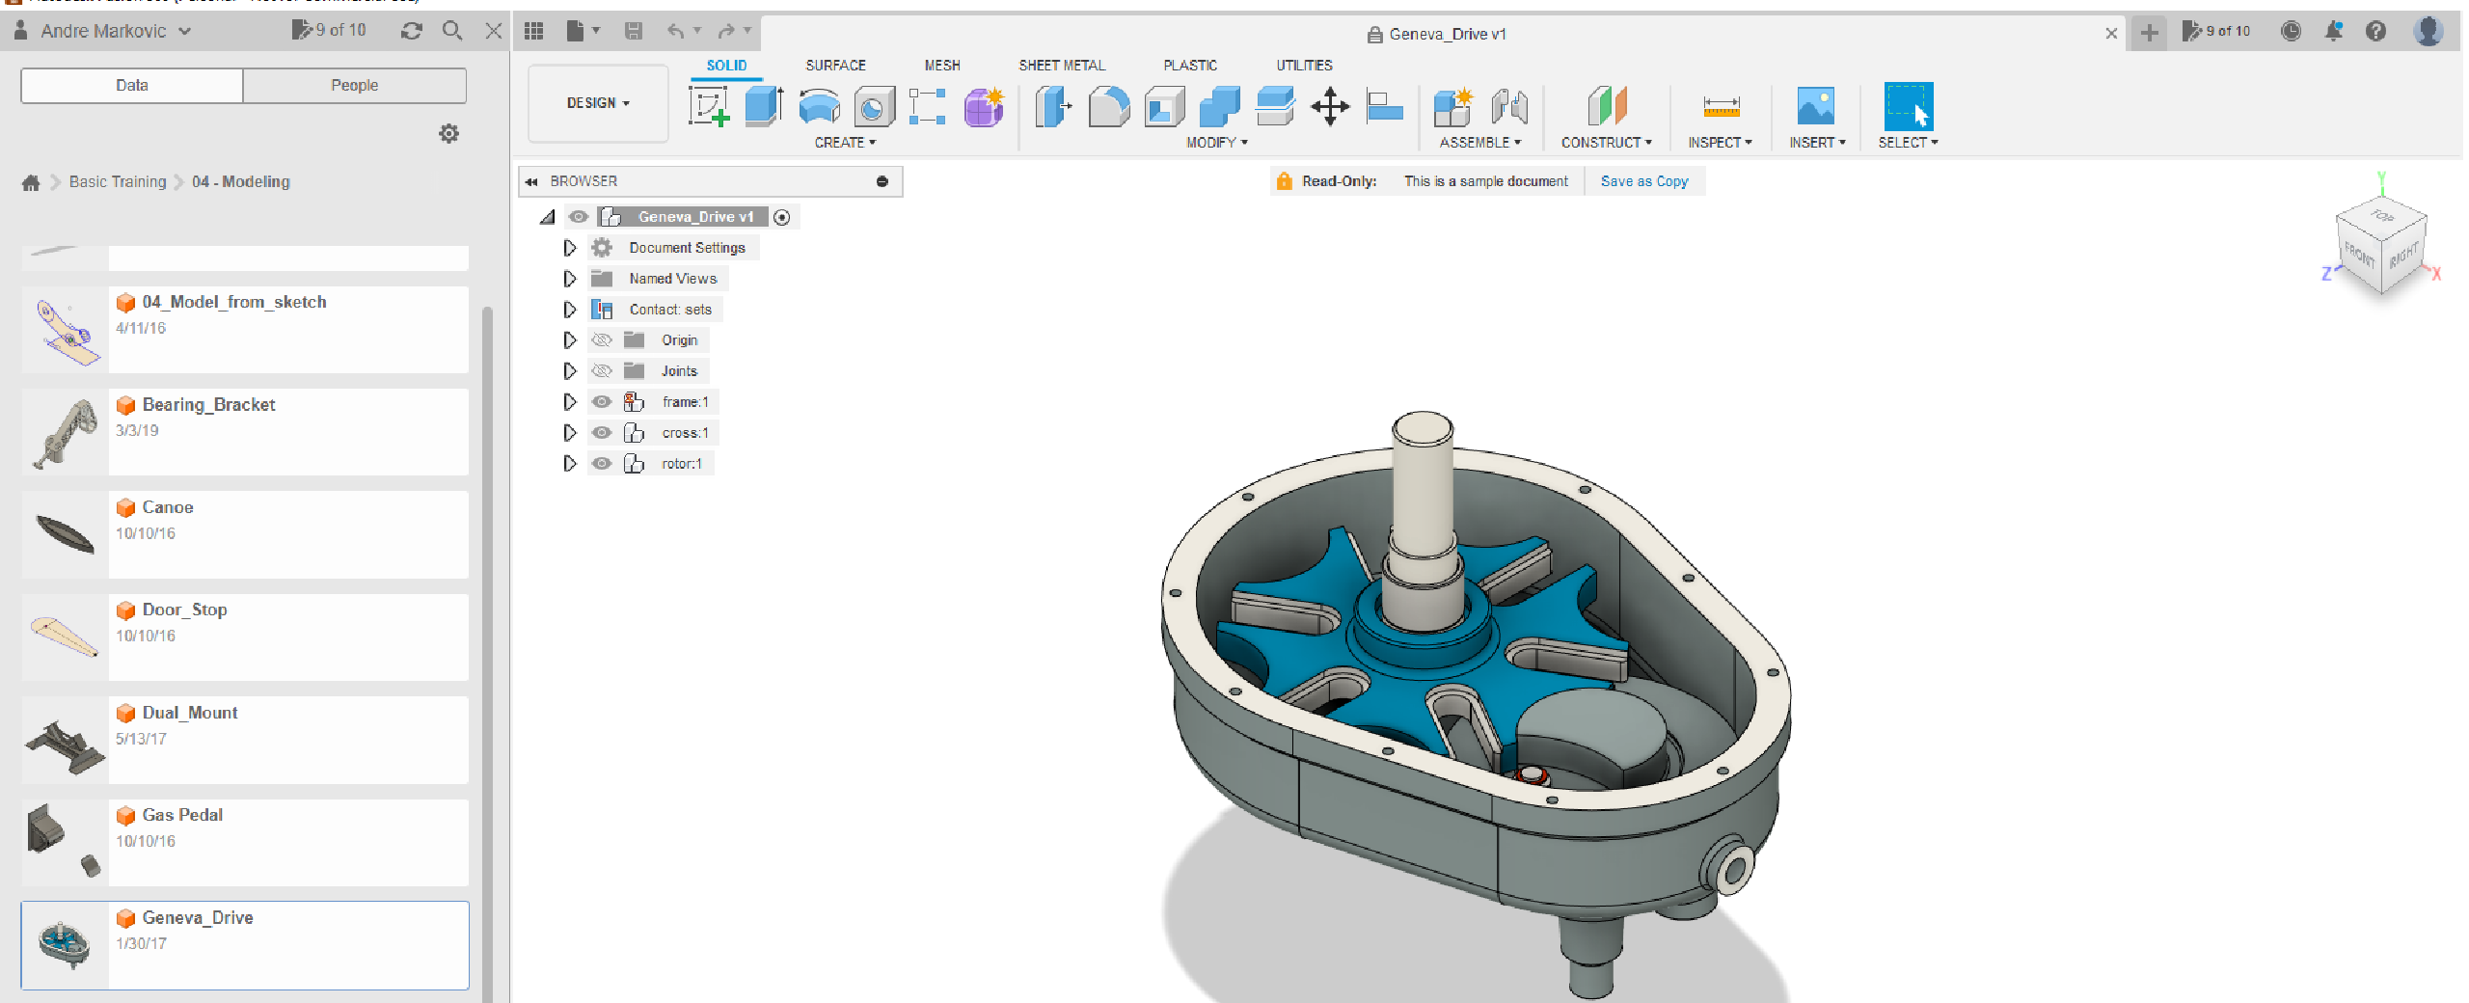Screen dimensions: 2469x1003
Task: Click the New Component assemble icon
Action: click(1452, 106)
